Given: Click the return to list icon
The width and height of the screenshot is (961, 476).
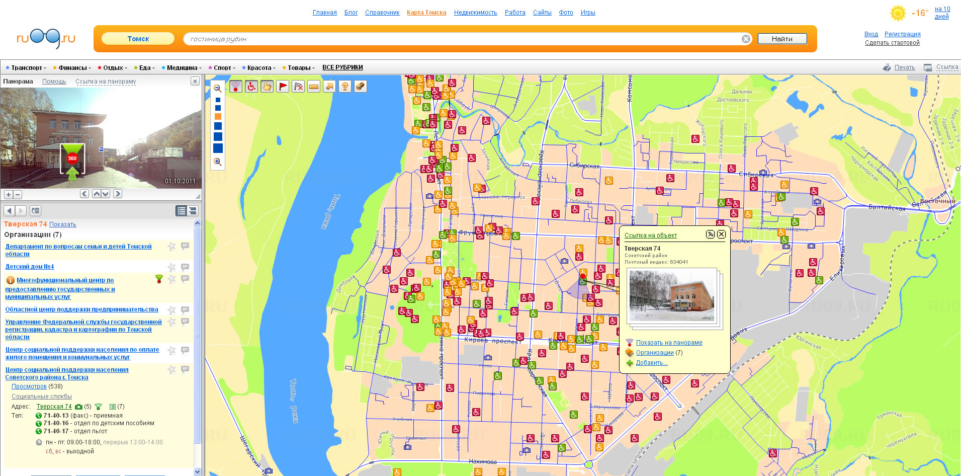Looking at the screenshot, I should [35, 211].
